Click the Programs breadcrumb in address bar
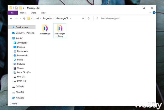The width and height of the screenshot is (164, 110). click(47, 18)
